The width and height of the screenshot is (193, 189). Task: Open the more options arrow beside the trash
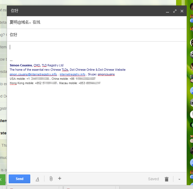(179, 179)
